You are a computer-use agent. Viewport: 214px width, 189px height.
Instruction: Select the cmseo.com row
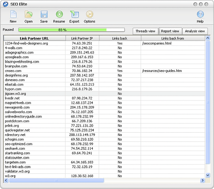[104, 71]
